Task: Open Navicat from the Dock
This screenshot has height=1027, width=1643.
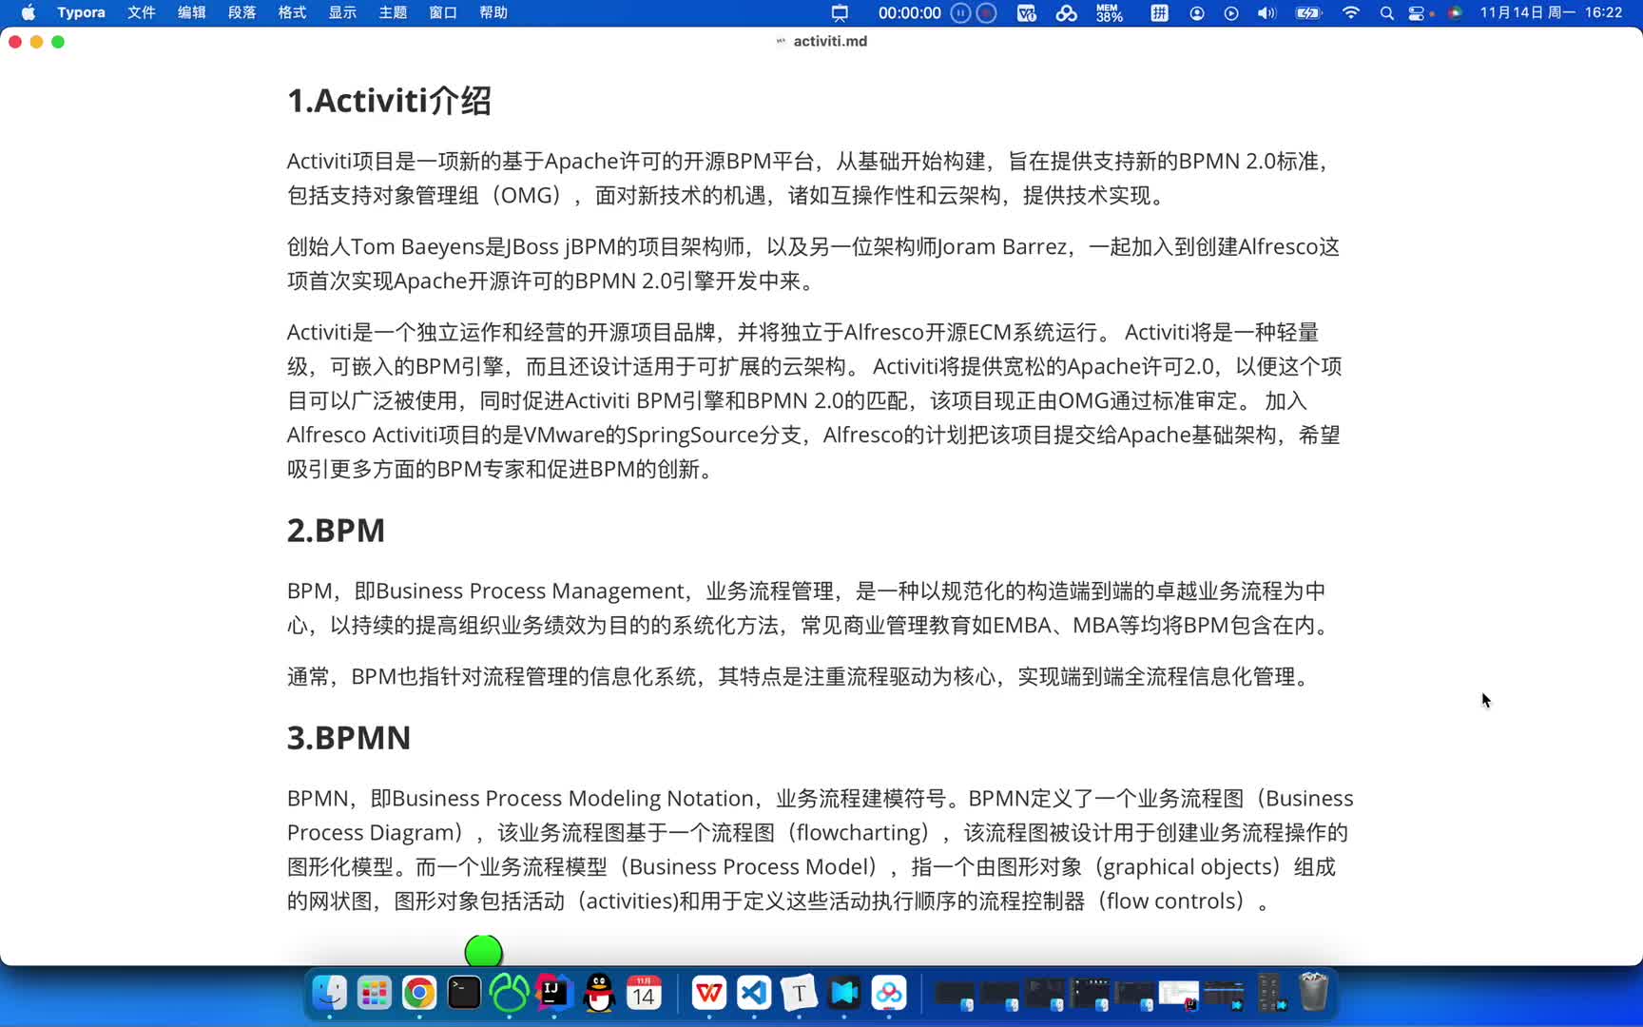Action: [509, 993]
